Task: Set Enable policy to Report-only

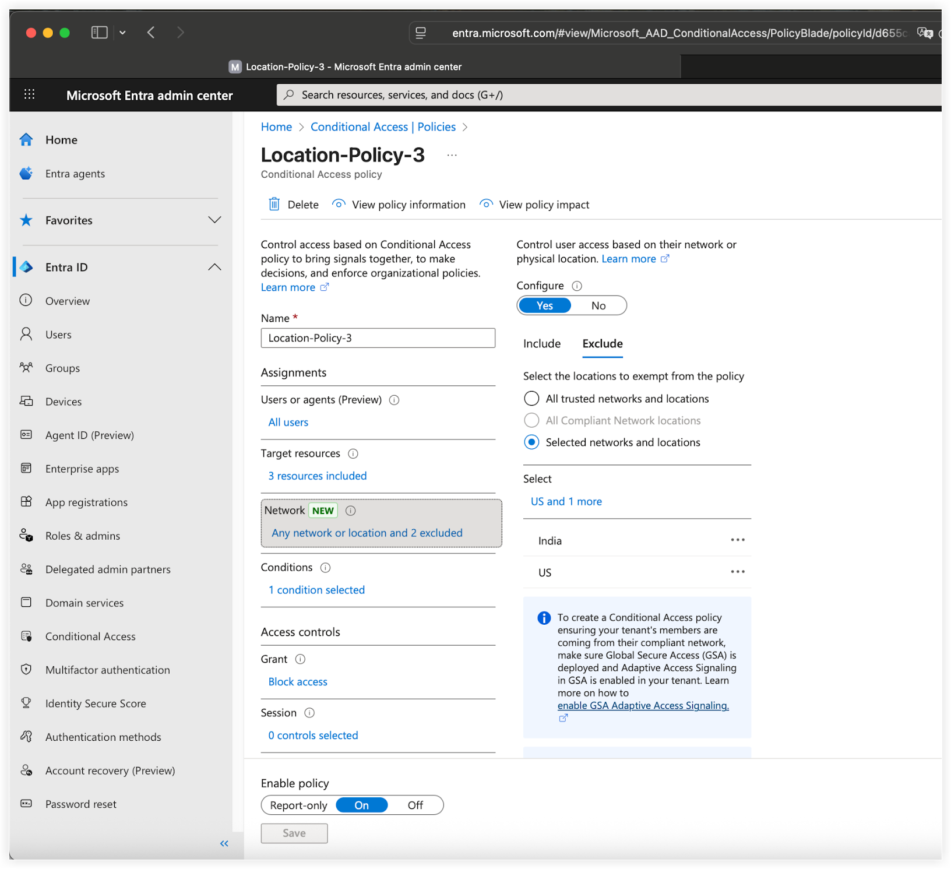Action: tap(298, 805)
